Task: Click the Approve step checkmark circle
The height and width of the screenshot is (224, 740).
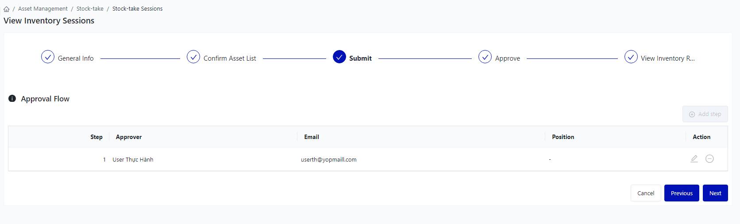Action: [485, 57]
